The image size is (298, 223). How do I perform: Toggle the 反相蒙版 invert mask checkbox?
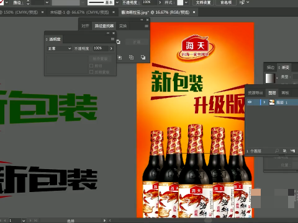click(x=91, y=72)
